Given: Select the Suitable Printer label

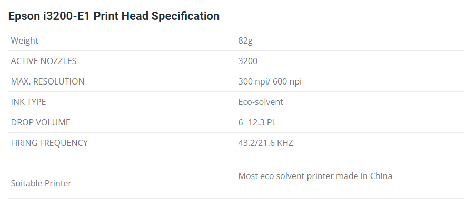Looking at the screenshot, I should coord(41,183).
